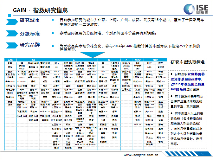Click the sentence about 46个城市

click(132, 22)
